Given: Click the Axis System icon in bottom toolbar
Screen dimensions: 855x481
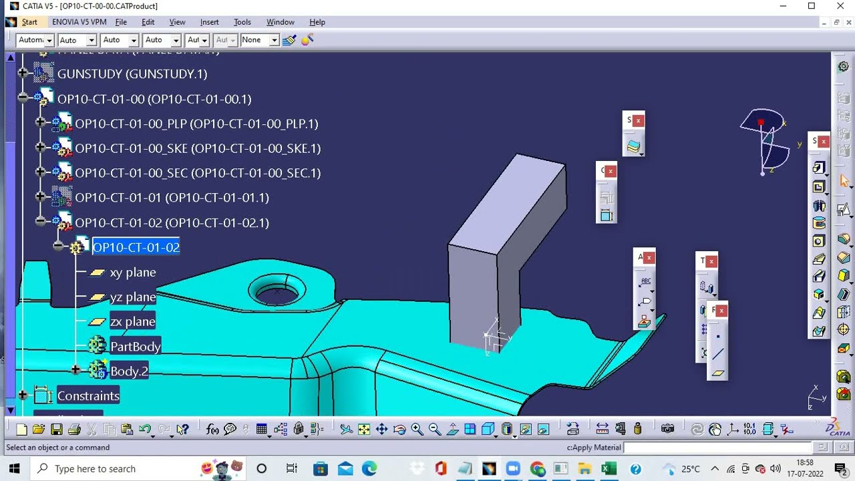Looking at the screenshot, I should click(x=733, y=430).
